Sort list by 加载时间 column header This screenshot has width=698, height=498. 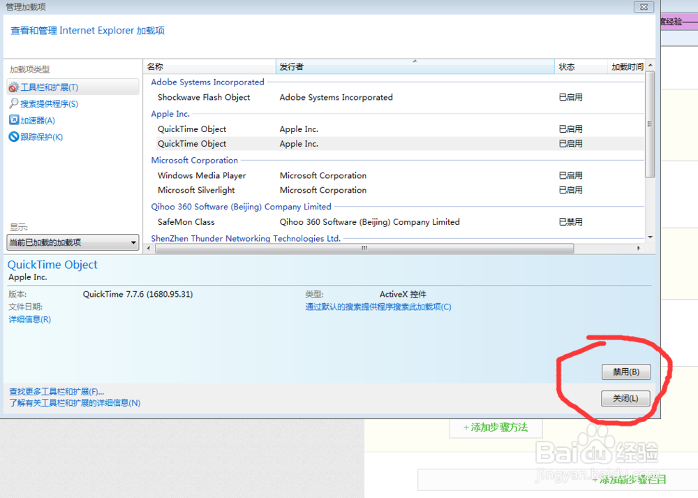pos(627,67)
